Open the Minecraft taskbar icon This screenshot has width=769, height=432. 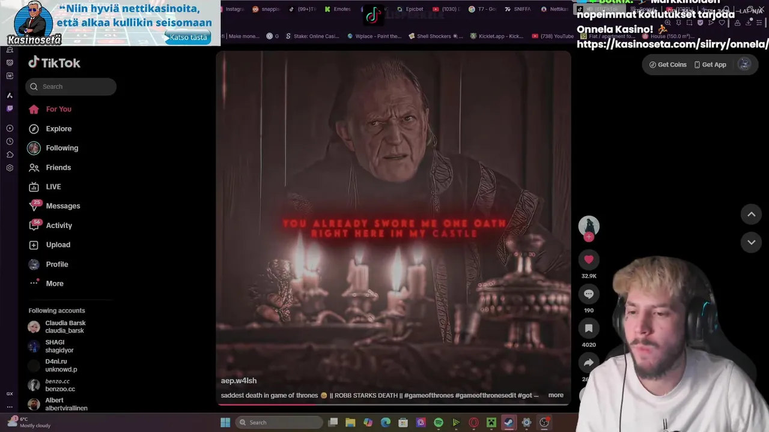coord(491,422)
